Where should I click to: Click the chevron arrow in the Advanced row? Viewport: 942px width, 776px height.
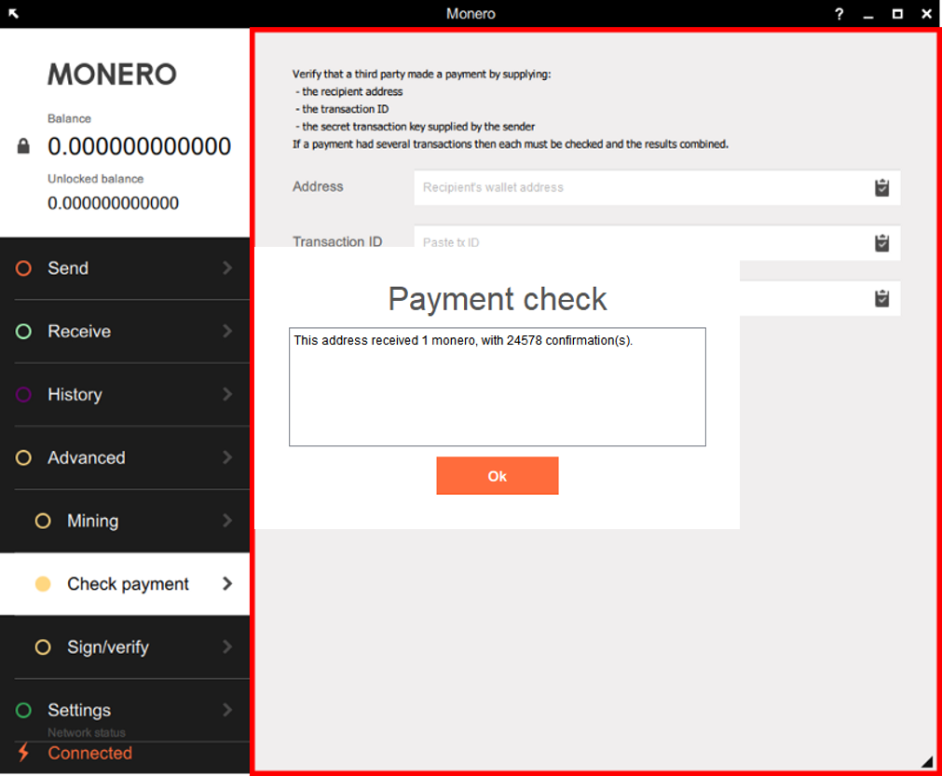click(x=227, y=457)
